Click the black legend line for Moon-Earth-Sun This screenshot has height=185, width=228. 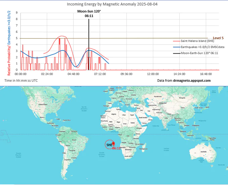pyautogui.click(x=175, y=53)
